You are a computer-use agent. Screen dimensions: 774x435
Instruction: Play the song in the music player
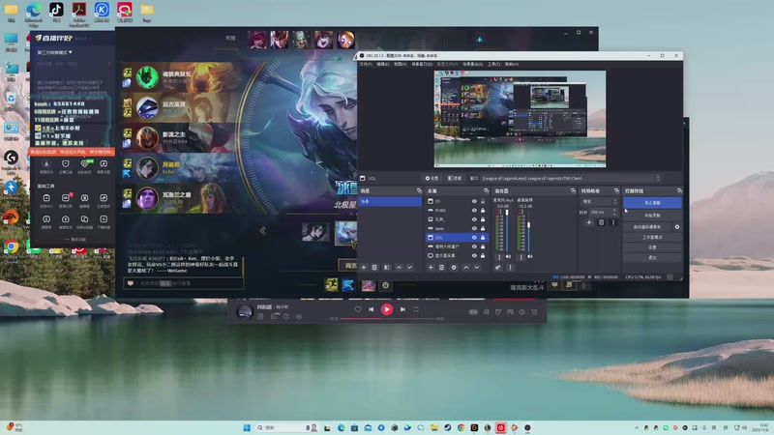[387, 309]
